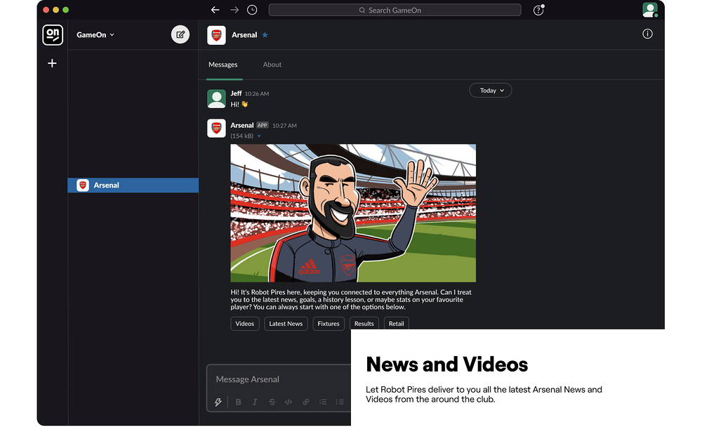Click the News and Videos heading

pyautogui.click(x=446, y=364)
